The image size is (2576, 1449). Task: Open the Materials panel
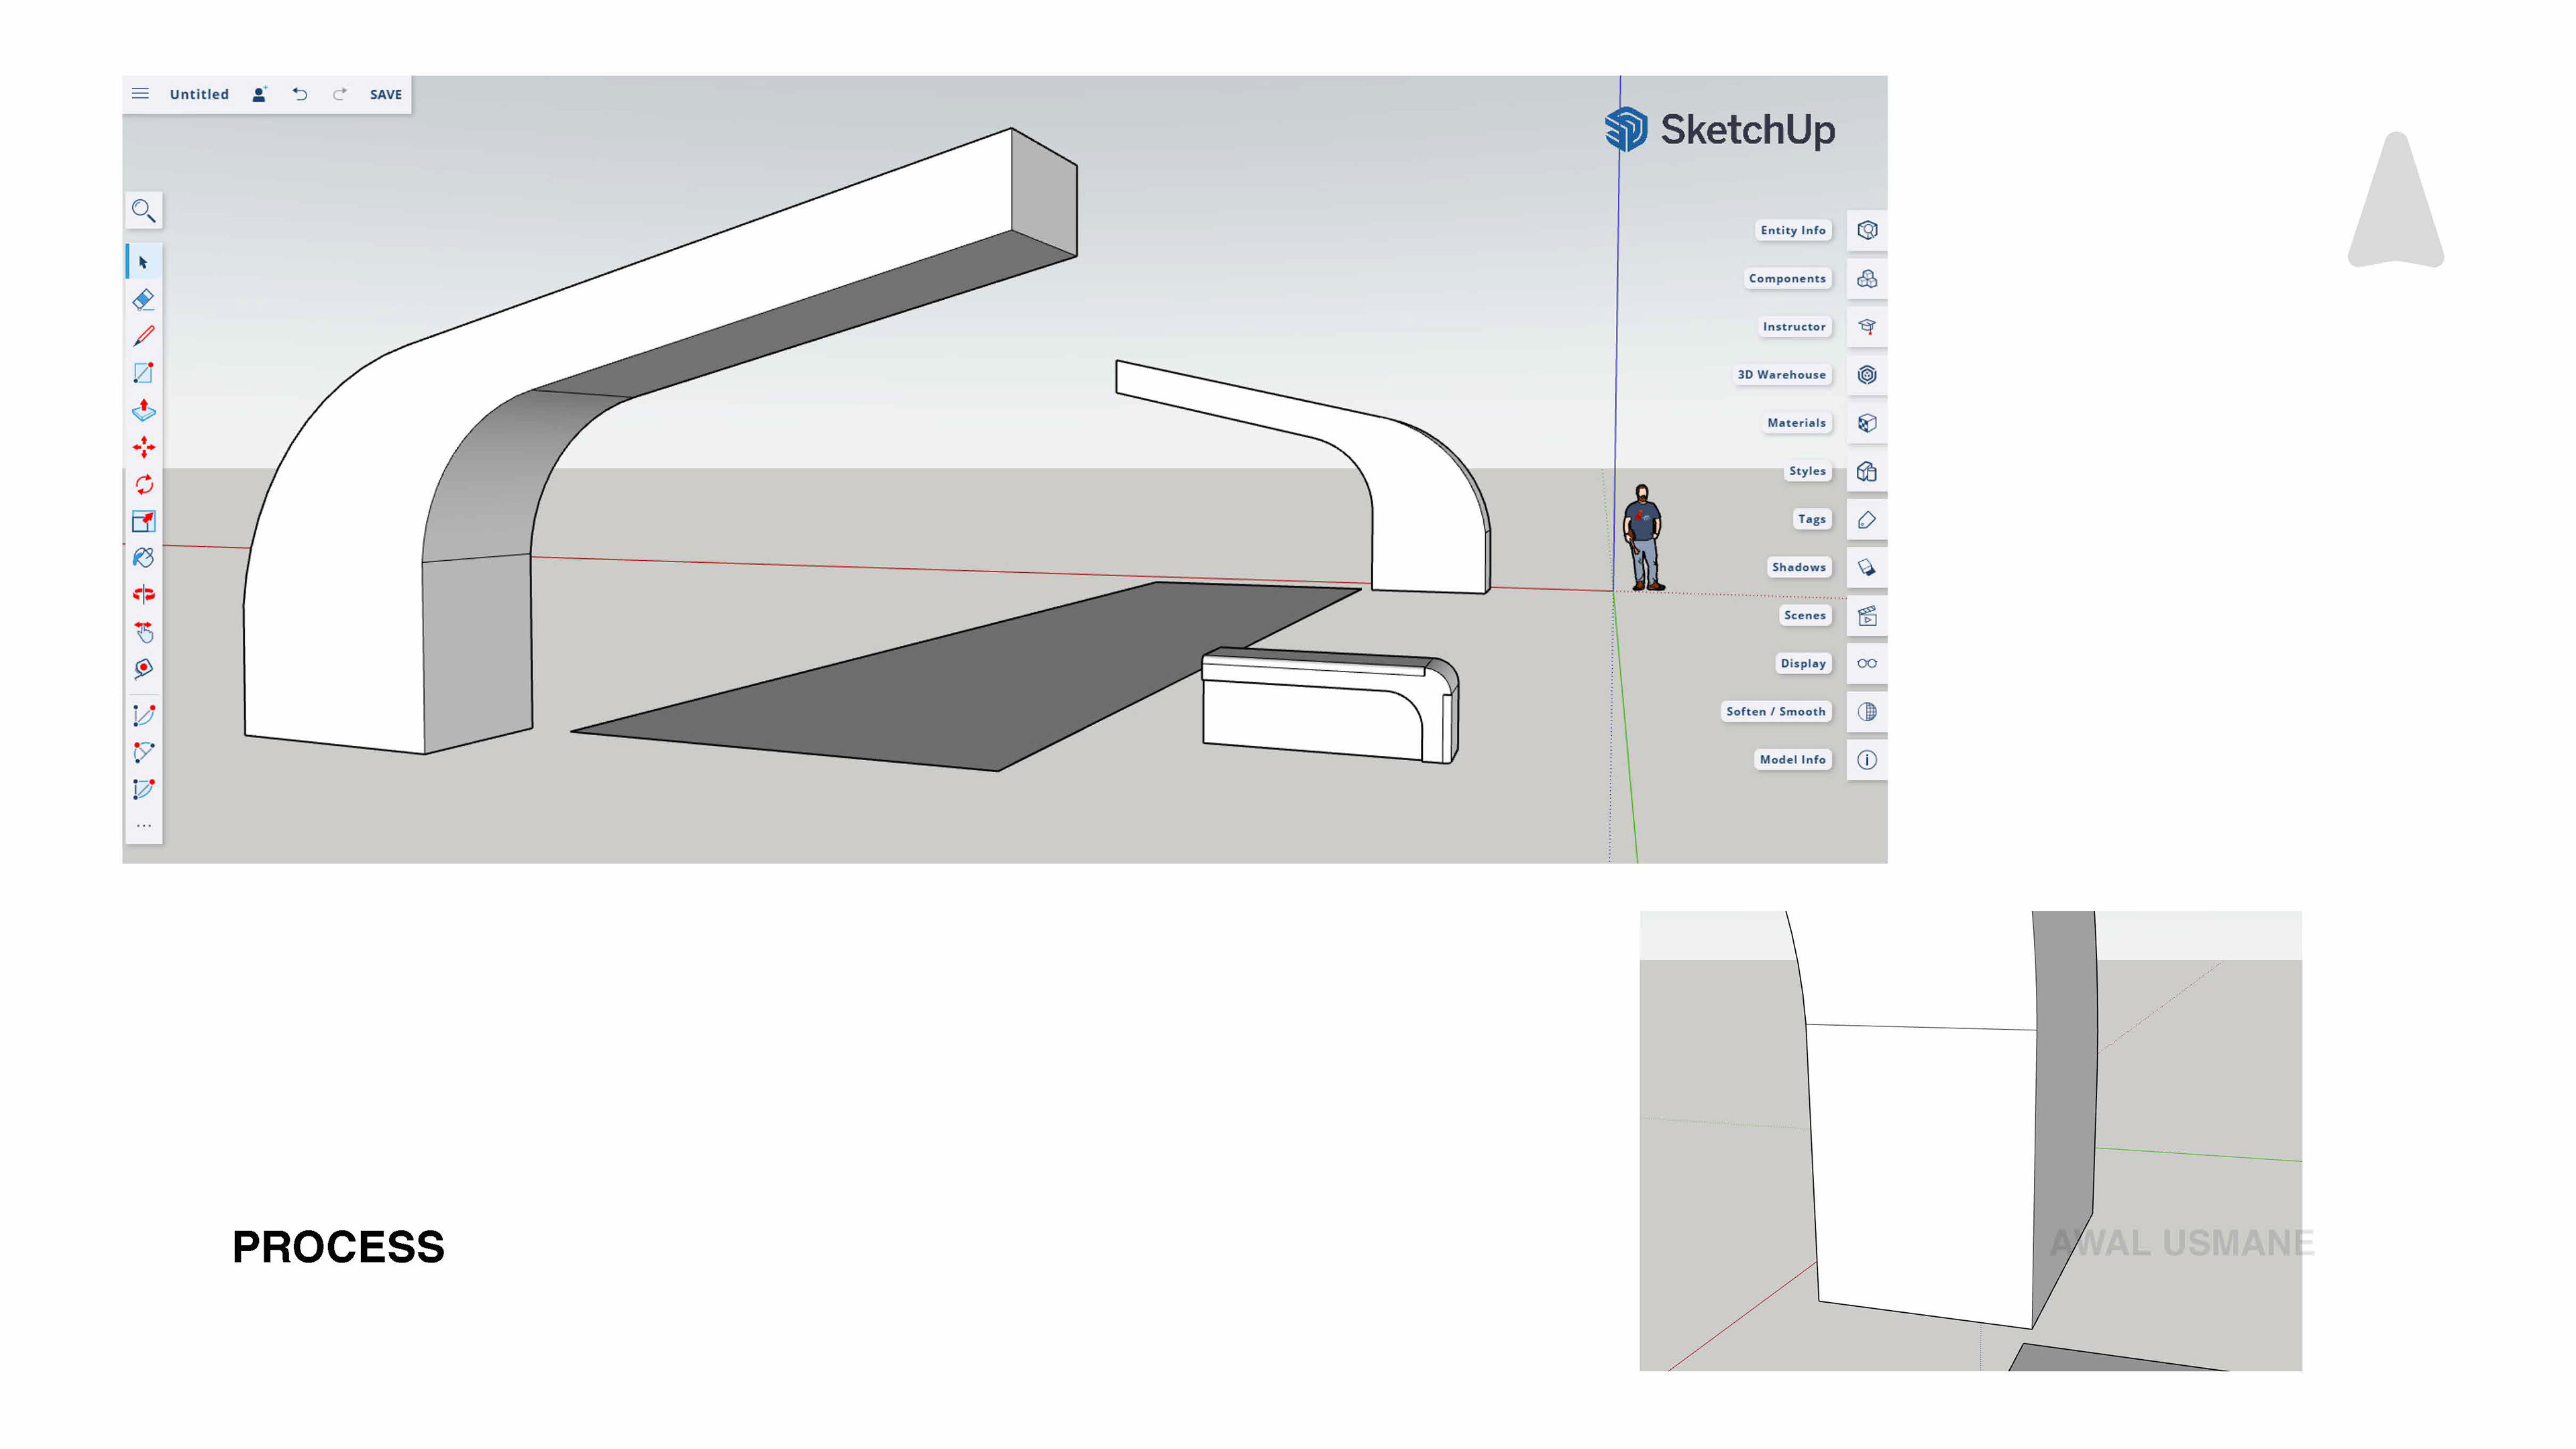(x=1866, y=423)
